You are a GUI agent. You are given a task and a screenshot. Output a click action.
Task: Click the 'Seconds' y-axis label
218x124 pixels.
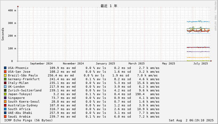3,34
